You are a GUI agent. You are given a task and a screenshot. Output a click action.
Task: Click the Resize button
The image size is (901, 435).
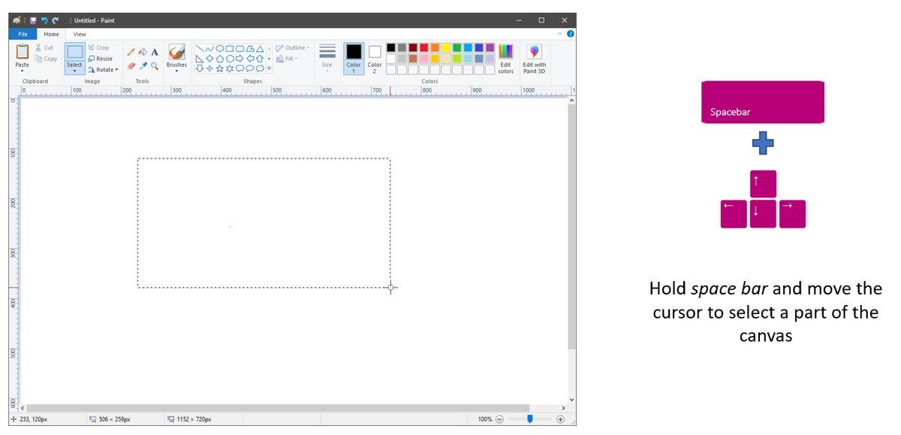coord(102,58)
